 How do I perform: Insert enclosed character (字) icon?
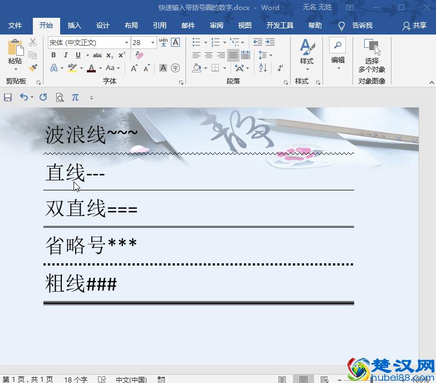point(175,68)
